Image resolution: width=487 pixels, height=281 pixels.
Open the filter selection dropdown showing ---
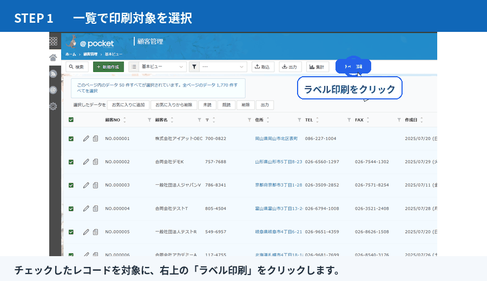223,66
